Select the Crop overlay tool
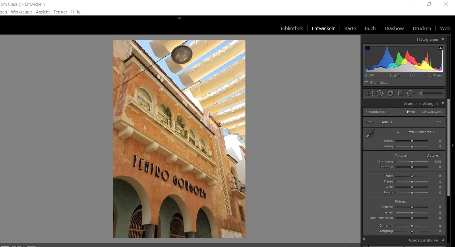This screenshot has height=247, width=455. click(x=369, y=93)
